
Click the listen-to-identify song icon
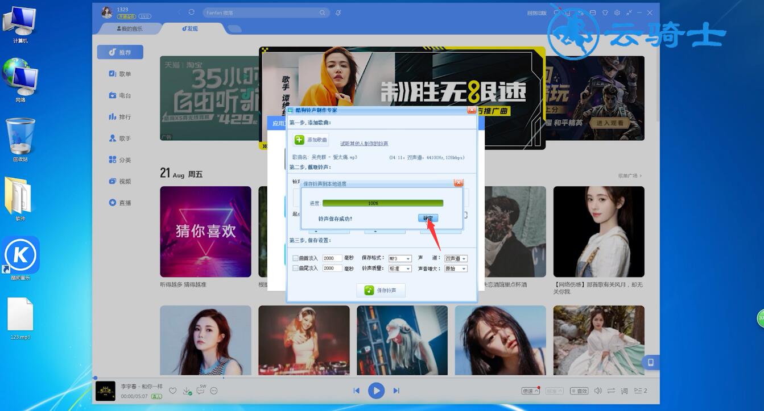tap(338, 12)
